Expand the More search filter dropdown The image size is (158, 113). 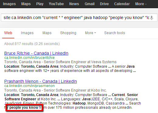click(91, 33)
